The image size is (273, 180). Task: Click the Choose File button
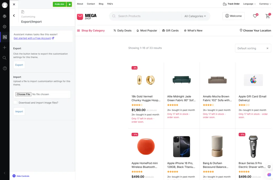pos(23,94)
